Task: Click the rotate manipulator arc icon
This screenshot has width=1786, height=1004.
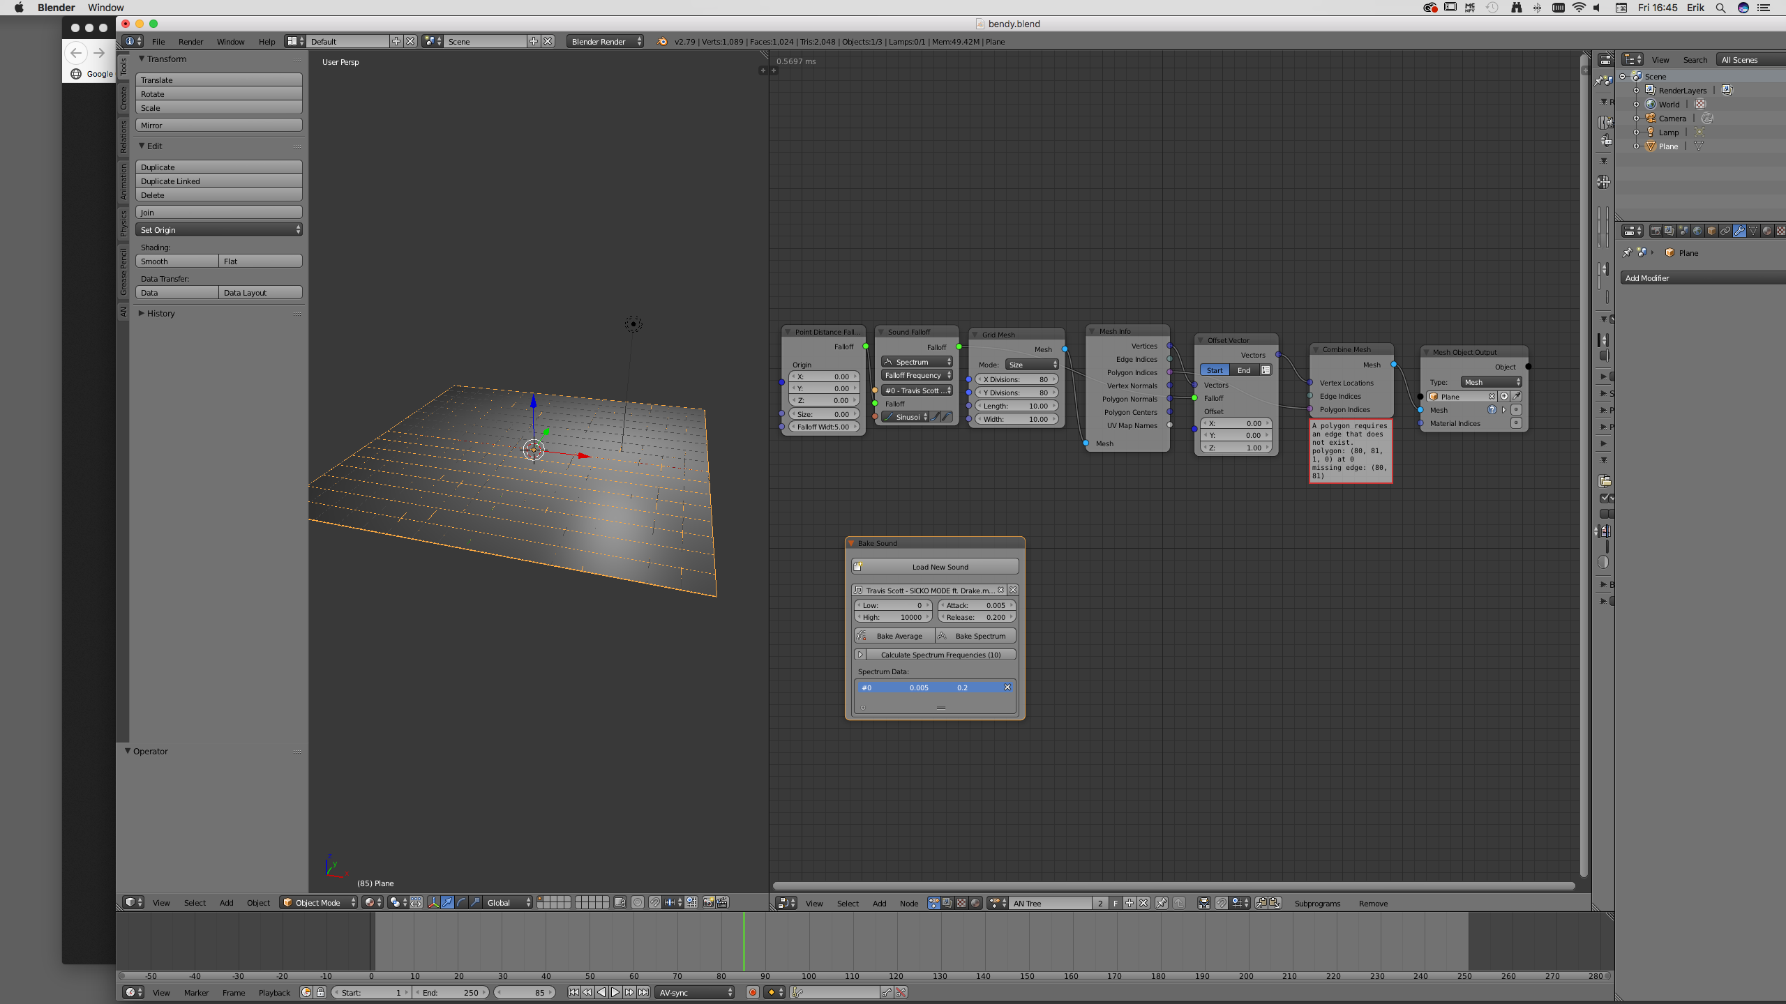Action: point(461,903)
